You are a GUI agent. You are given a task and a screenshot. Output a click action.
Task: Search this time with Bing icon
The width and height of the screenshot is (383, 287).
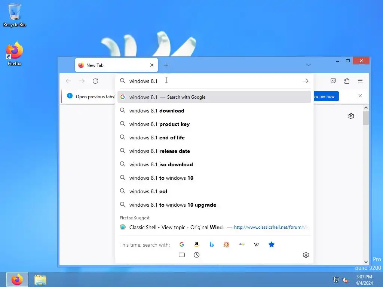212,244
